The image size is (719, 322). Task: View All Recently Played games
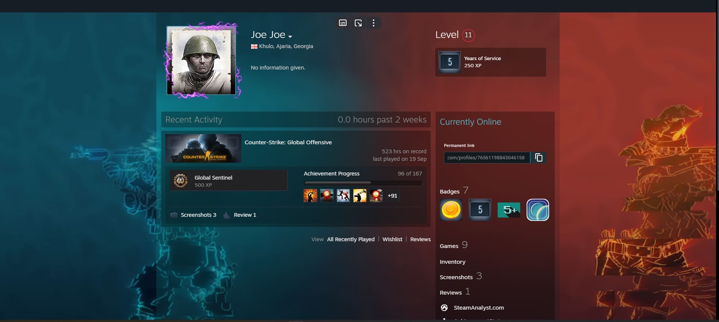351,239
